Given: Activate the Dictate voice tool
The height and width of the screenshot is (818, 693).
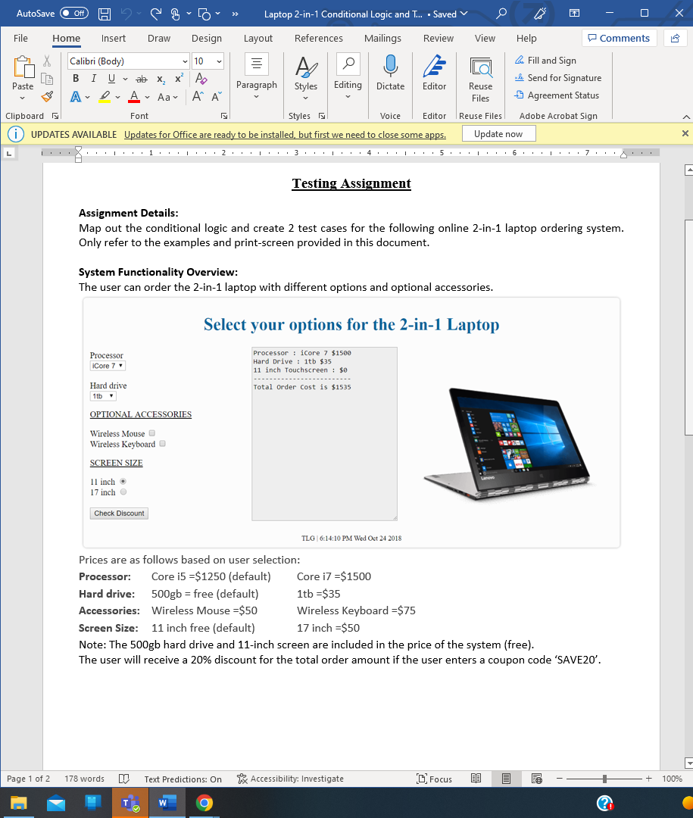Looking at the screenshot, I should 390,76.
